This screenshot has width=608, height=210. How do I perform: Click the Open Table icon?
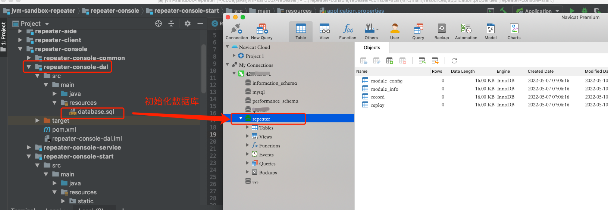[x=364, y=61]
